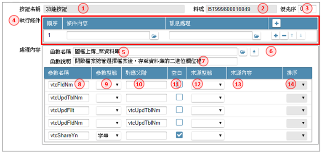This screenshot has width=322, height=154.
Task: Open 參數型態 dropdown for vtcUpdFilt
Action: 108,110
